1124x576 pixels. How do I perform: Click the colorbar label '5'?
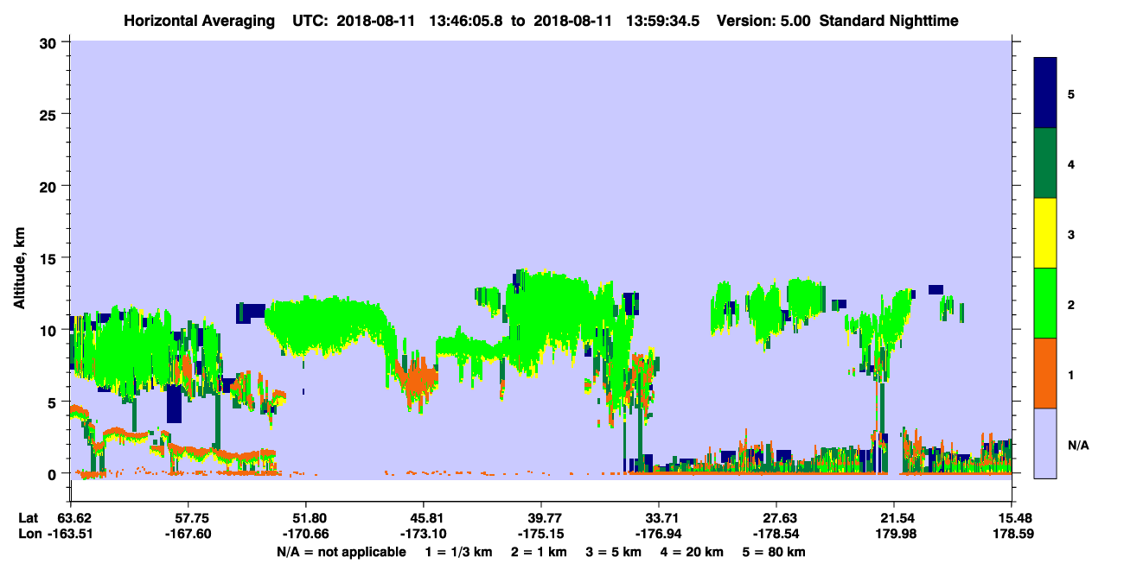(x=1071, y=93)
